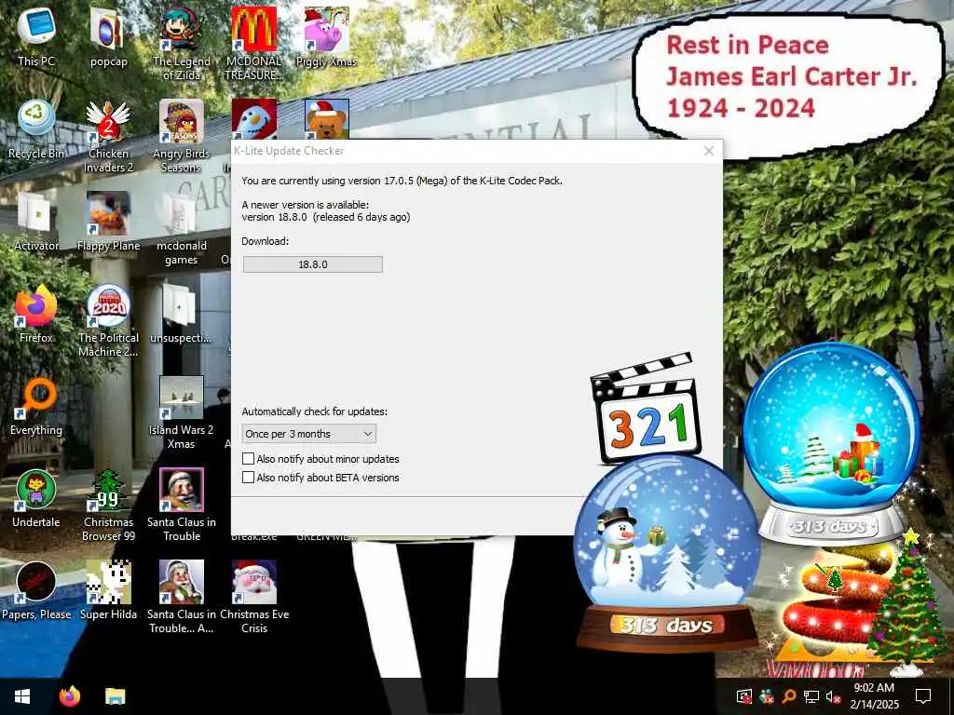The height and width of the screenshot is (715, 954).
Task: Click the 'Automatically check for updates:' label
Action: pos(315,411)
